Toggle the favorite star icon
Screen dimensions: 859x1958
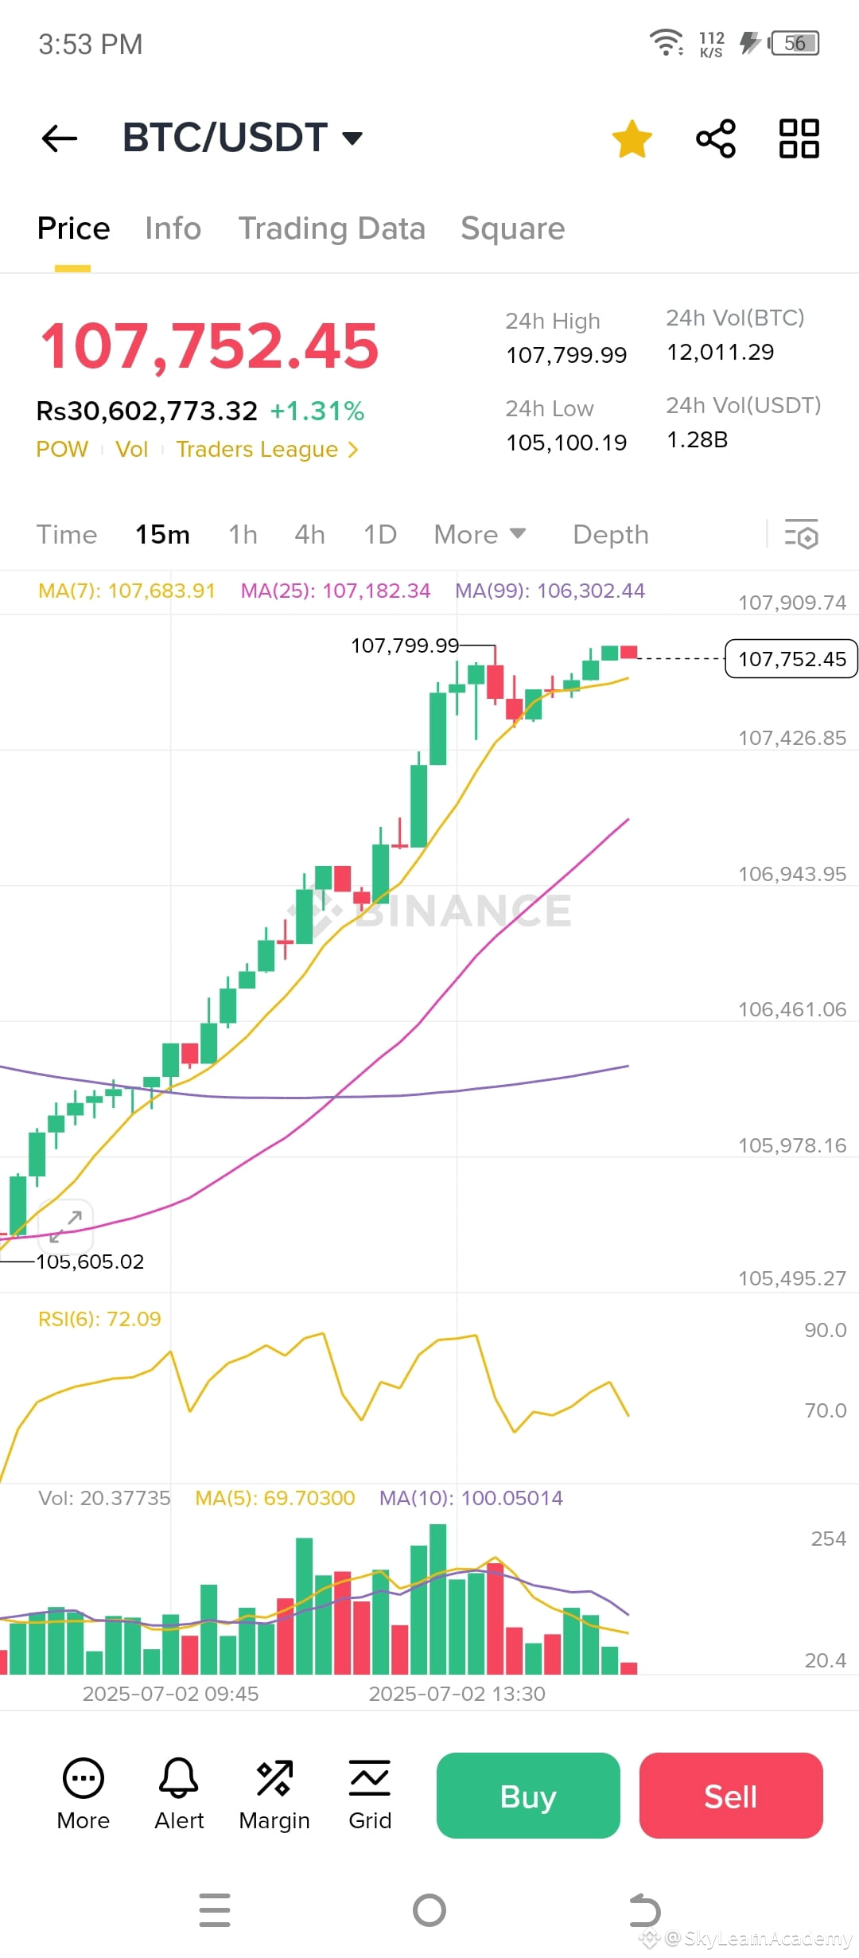click(x=632, y=138)
